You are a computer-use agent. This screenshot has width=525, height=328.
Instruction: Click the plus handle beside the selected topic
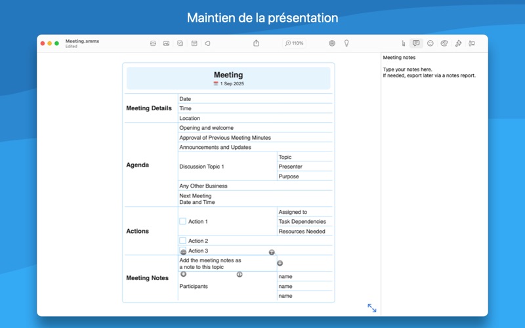(280, 263)
